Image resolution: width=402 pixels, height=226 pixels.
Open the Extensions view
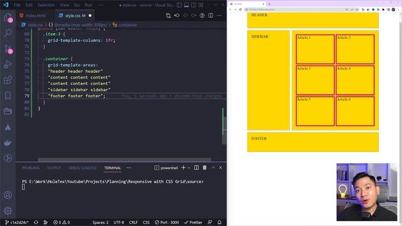(8, 80)
